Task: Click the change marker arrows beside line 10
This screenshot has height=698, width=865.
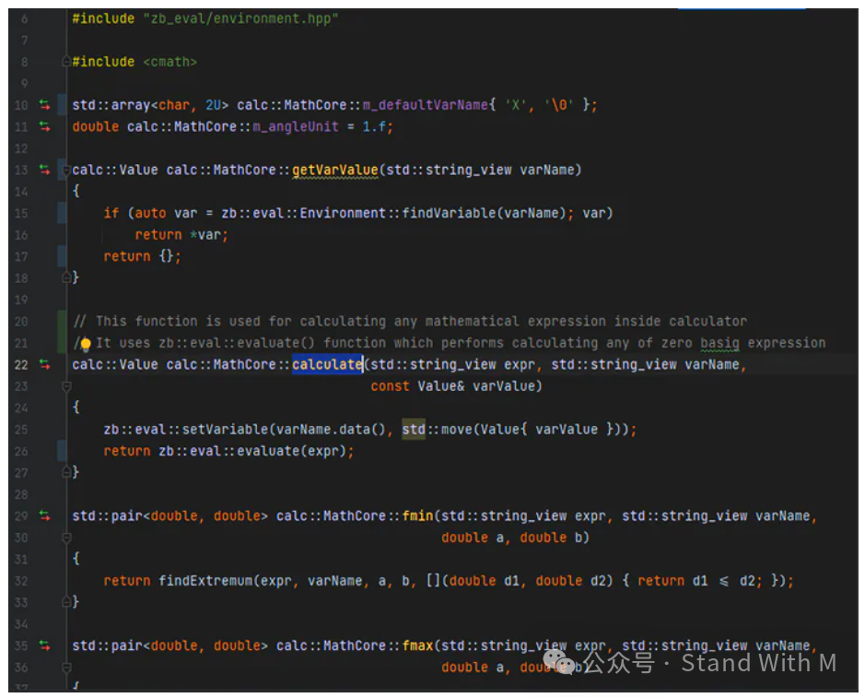Action: (x=43, y=104)
